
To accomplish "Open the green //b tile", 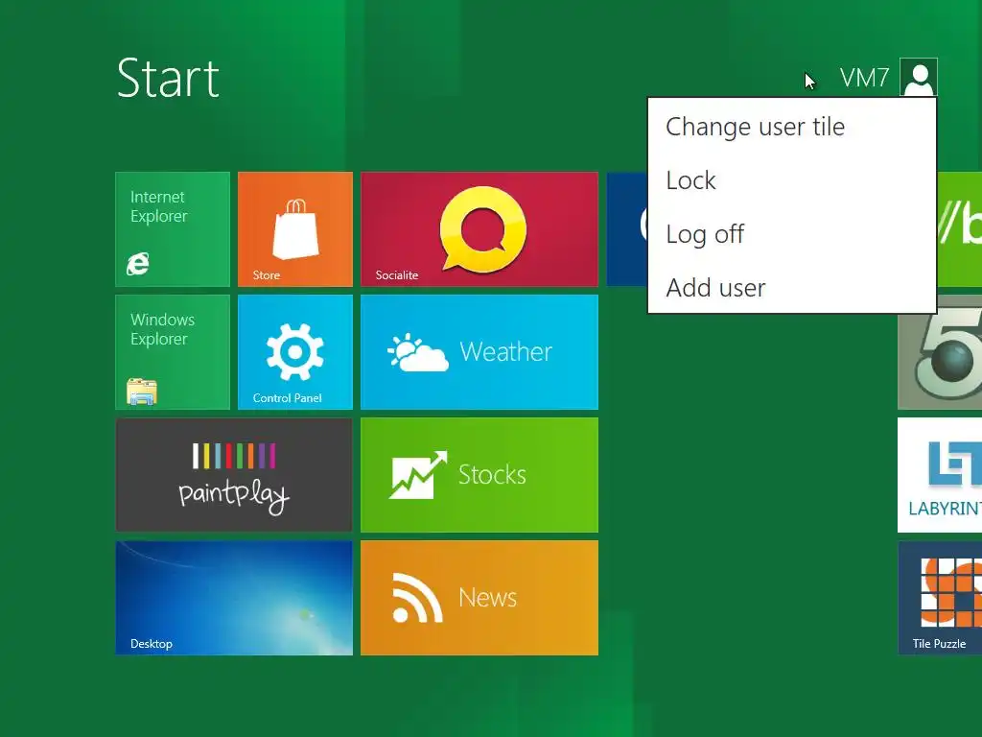I will (x=959, y=229).
